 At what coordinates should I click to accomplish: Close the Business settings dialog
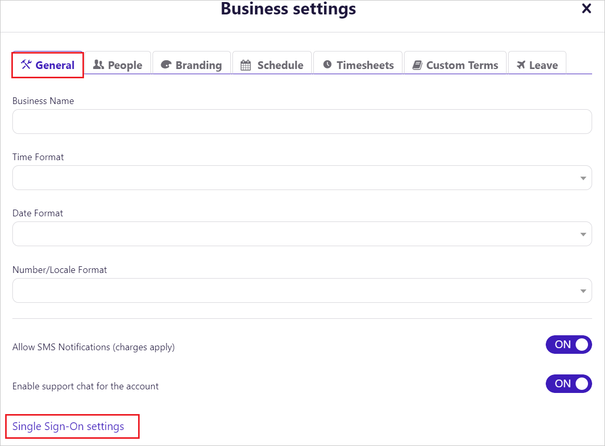(x=586, y=8)
